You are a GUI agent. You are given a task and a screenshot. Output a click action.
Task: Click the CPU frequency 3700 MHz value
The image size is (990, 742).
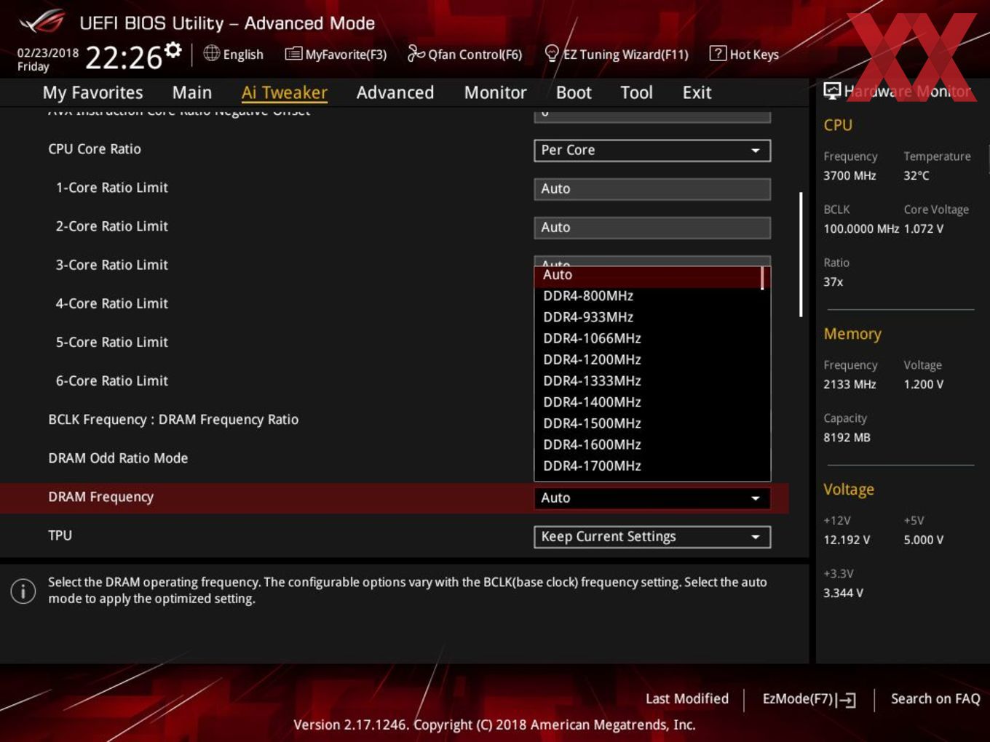pos(850,175)
